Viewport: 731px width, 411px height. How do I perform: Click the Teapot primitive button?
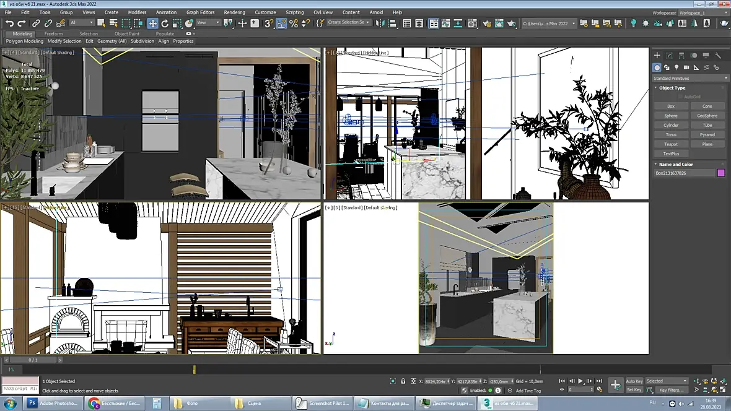pyautogui.click(x=671, y=144)
